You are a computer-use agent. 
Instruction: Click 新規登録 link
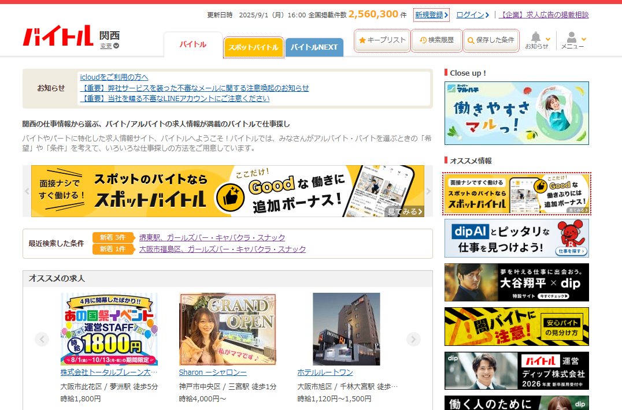431,14
